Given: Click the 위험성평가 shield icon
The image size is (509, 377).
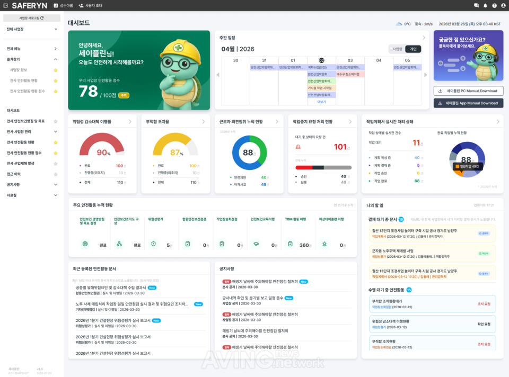Looking at the screenshot, I should click(x=154, y=244).
